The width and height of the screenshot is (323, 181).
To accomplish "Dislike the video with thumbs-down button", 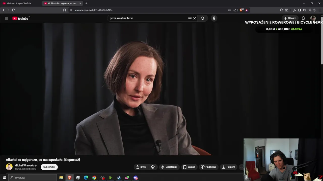I will (x=153, y=167).
